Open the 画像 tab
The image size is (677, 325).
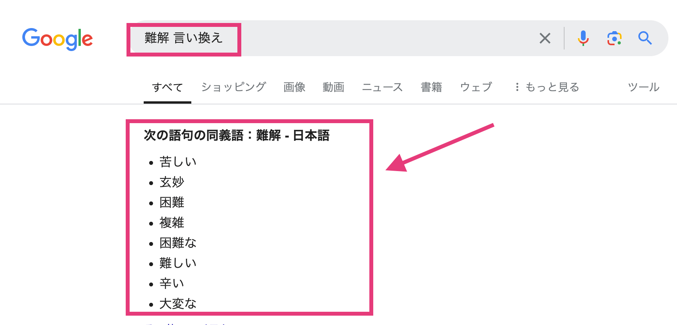pyautogui.click(x=294, y=87)
